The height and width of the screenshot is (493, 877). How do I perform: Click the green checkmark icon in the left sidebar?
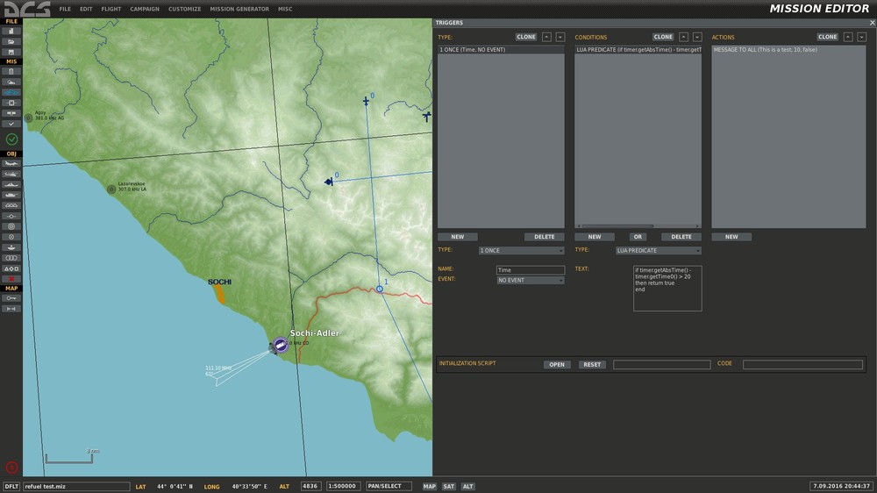coord(11,139)
